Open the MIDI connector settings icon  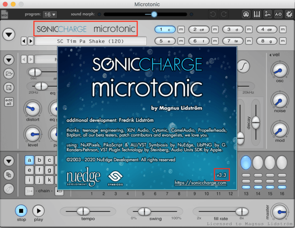(x=246, y=14)
